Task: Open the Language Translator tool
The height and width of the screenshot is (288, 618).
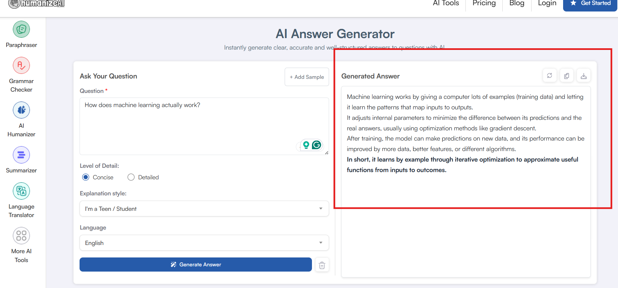Action: tap(21, 191)
